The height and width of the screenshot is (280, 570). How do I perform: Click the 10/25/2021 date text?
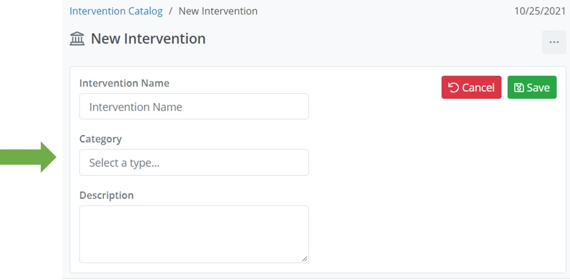[540, 11]
